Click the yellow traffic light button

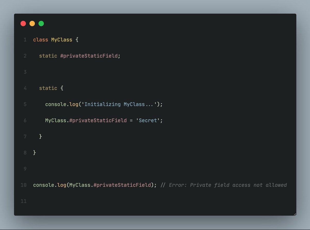[32, 23]
